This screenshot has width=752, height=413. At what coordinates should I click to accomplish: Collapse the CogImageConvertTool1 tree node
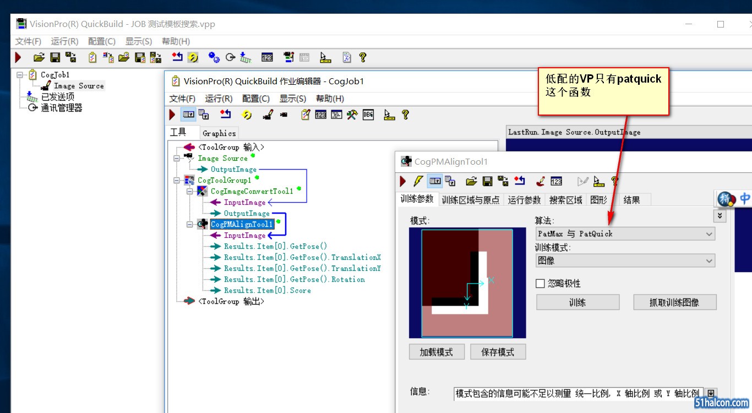(190, 191)
